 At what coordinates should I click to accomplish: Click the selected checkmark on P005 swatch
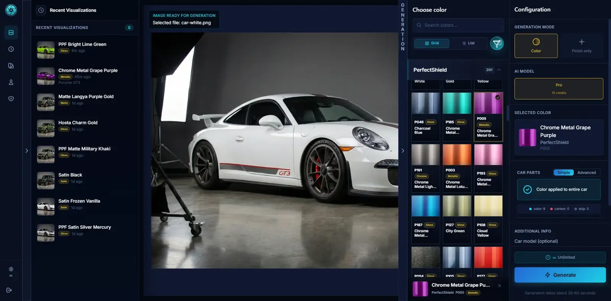pyautogui.click(x=498, y=97)
